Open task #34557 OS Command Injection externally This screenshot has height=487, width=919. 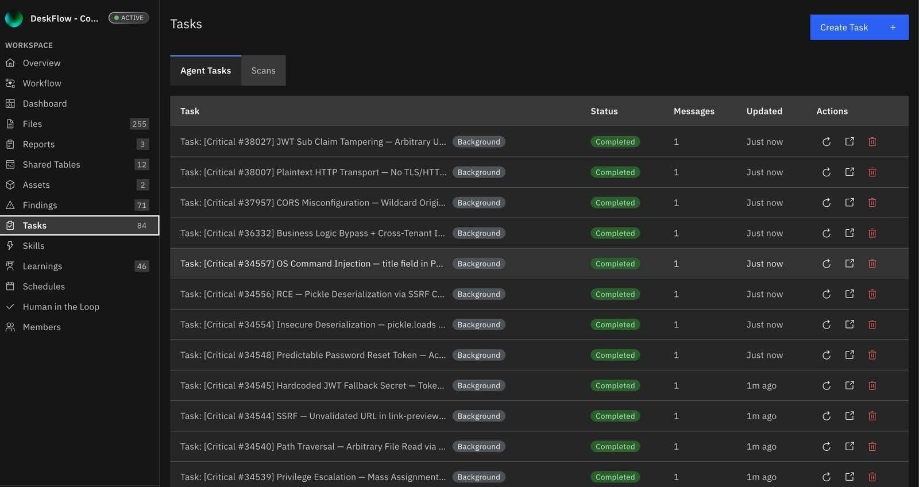click(x=850, y=263)
